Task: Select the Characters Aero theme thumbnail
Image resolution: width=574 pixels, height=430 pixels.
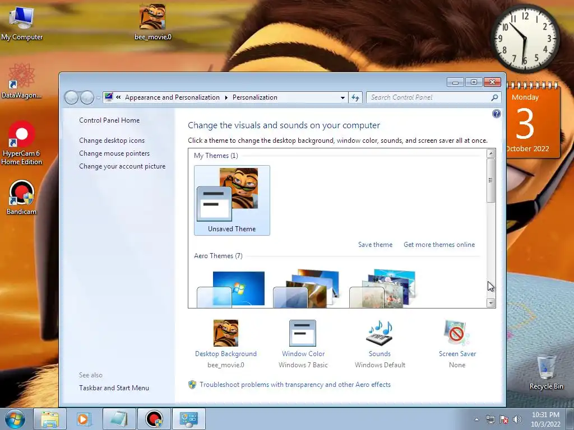Action: pyautogui.click(x=382, y=289)
